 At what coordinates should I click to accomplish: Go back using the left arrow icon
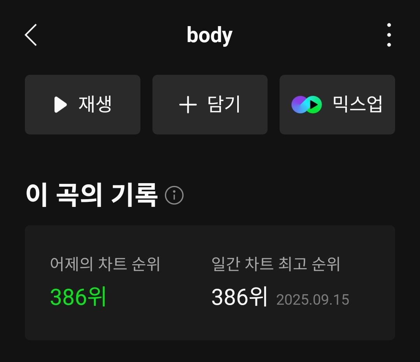pyautogui.click(x=31, y=35)
